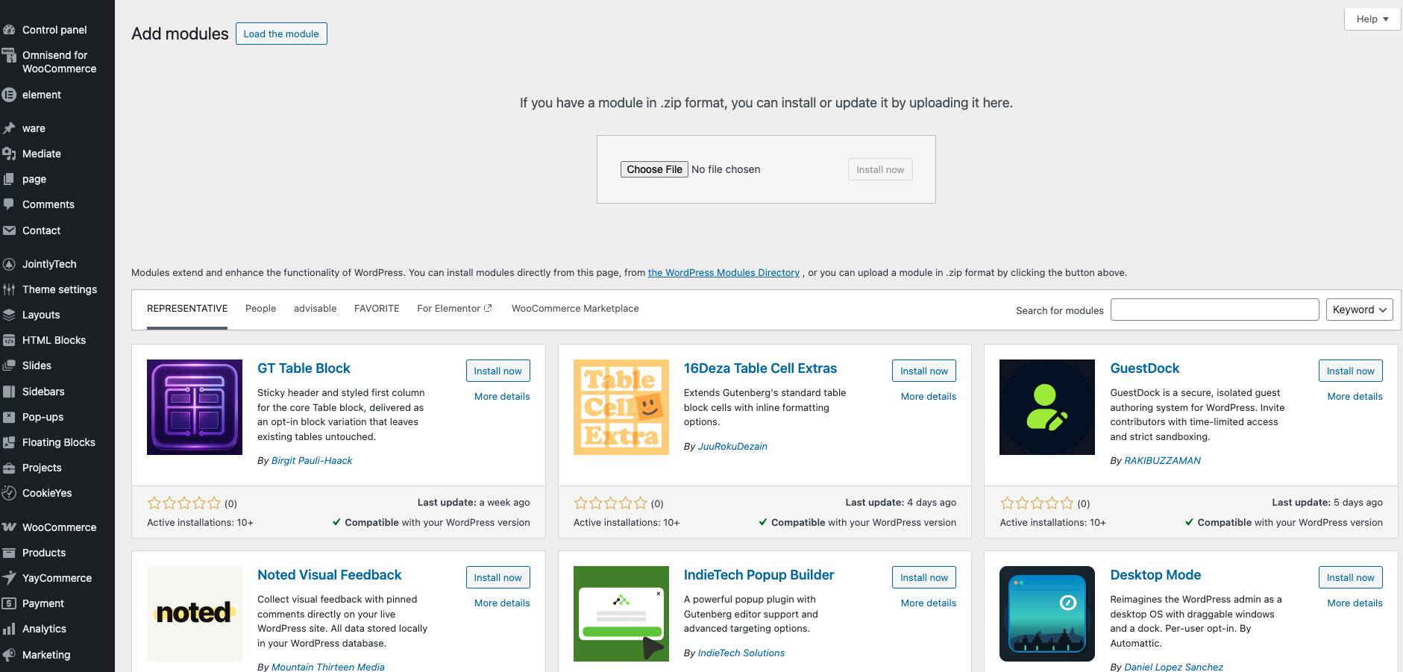Open the Control panel dashboard icon
Image resolution: width=1403 pixels, height=672 pixels.
9,30
